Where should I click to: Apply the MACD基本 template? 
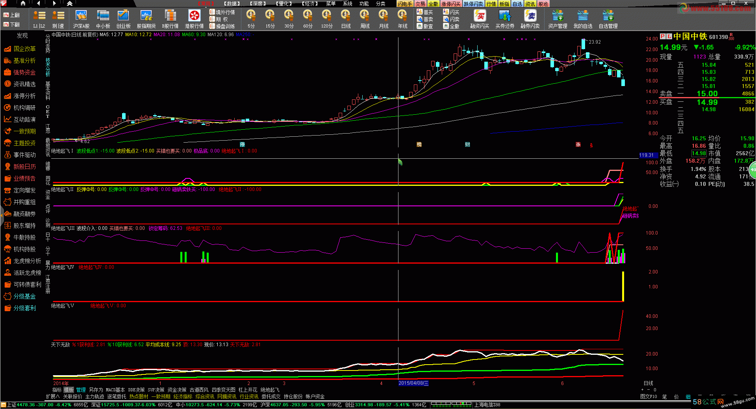115,390
